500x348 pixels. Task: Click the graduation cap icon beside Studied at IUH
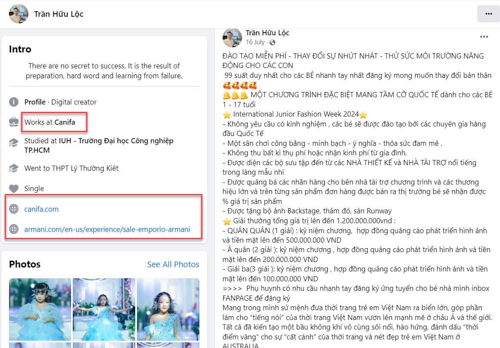(x=14, y=142)
